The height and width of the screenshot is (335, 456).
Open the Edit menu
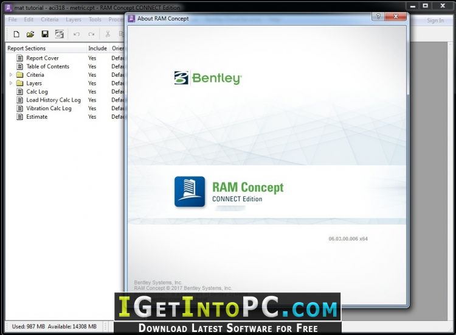click(29, 19)
